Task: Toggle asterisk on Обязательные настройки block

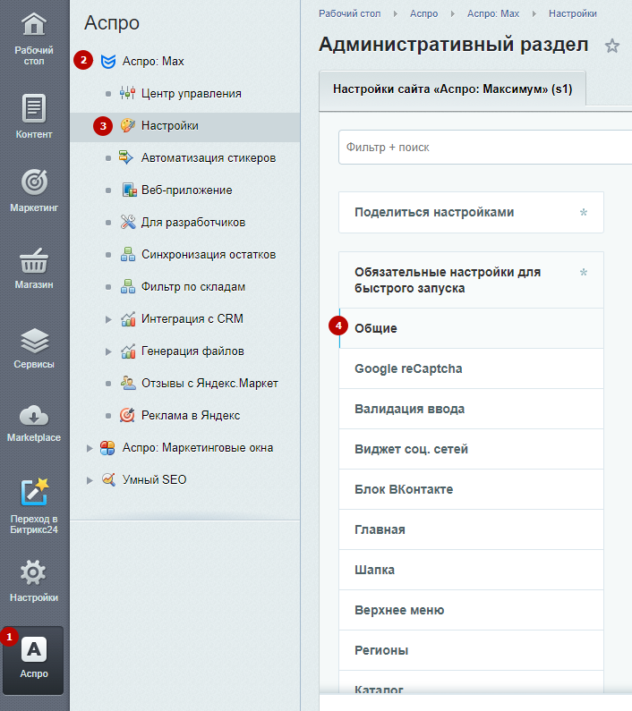Action: pyautogui.click(x=584, y=272)
